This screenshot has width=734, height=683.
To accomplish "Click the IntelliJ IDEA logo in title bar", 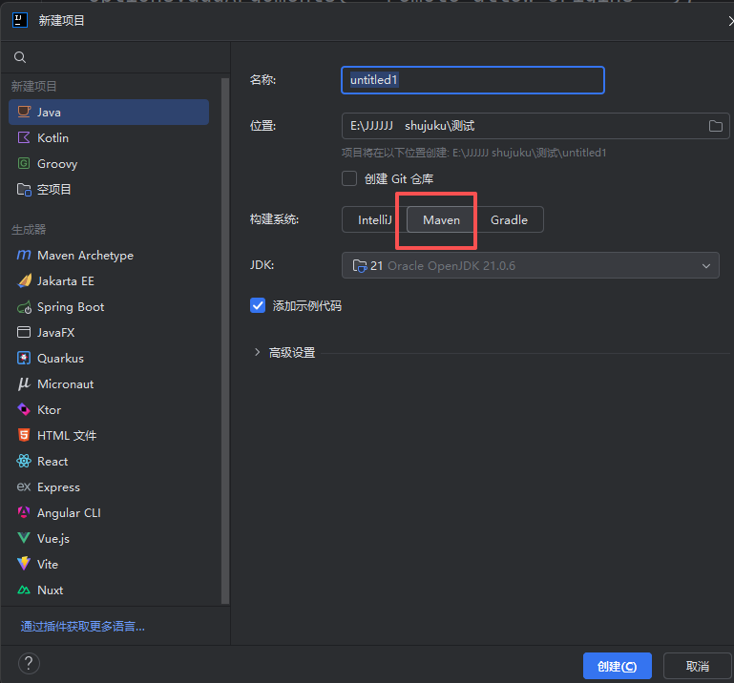I will [x=20, y=20].
